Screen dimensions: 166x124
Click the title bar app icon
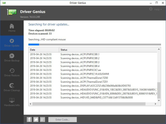[x=4, y=3]
